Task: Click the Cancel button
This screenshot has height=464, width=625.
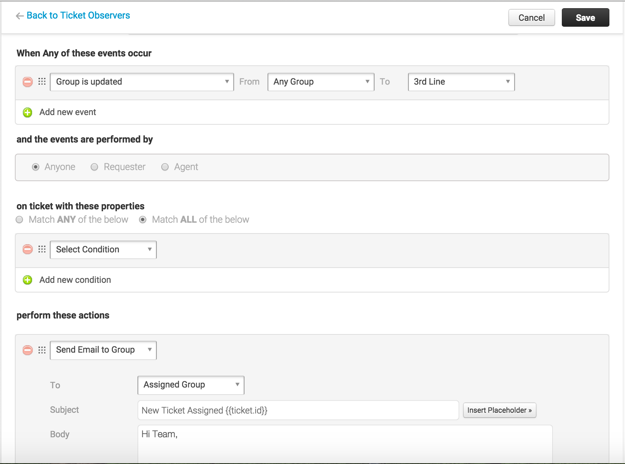Action: [x=532, y=17]
